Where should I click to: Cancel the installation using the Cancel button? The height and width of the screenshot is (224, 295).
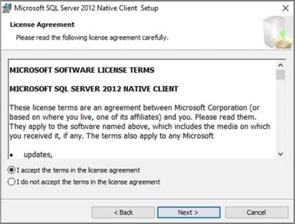click(x=256, y=212)
